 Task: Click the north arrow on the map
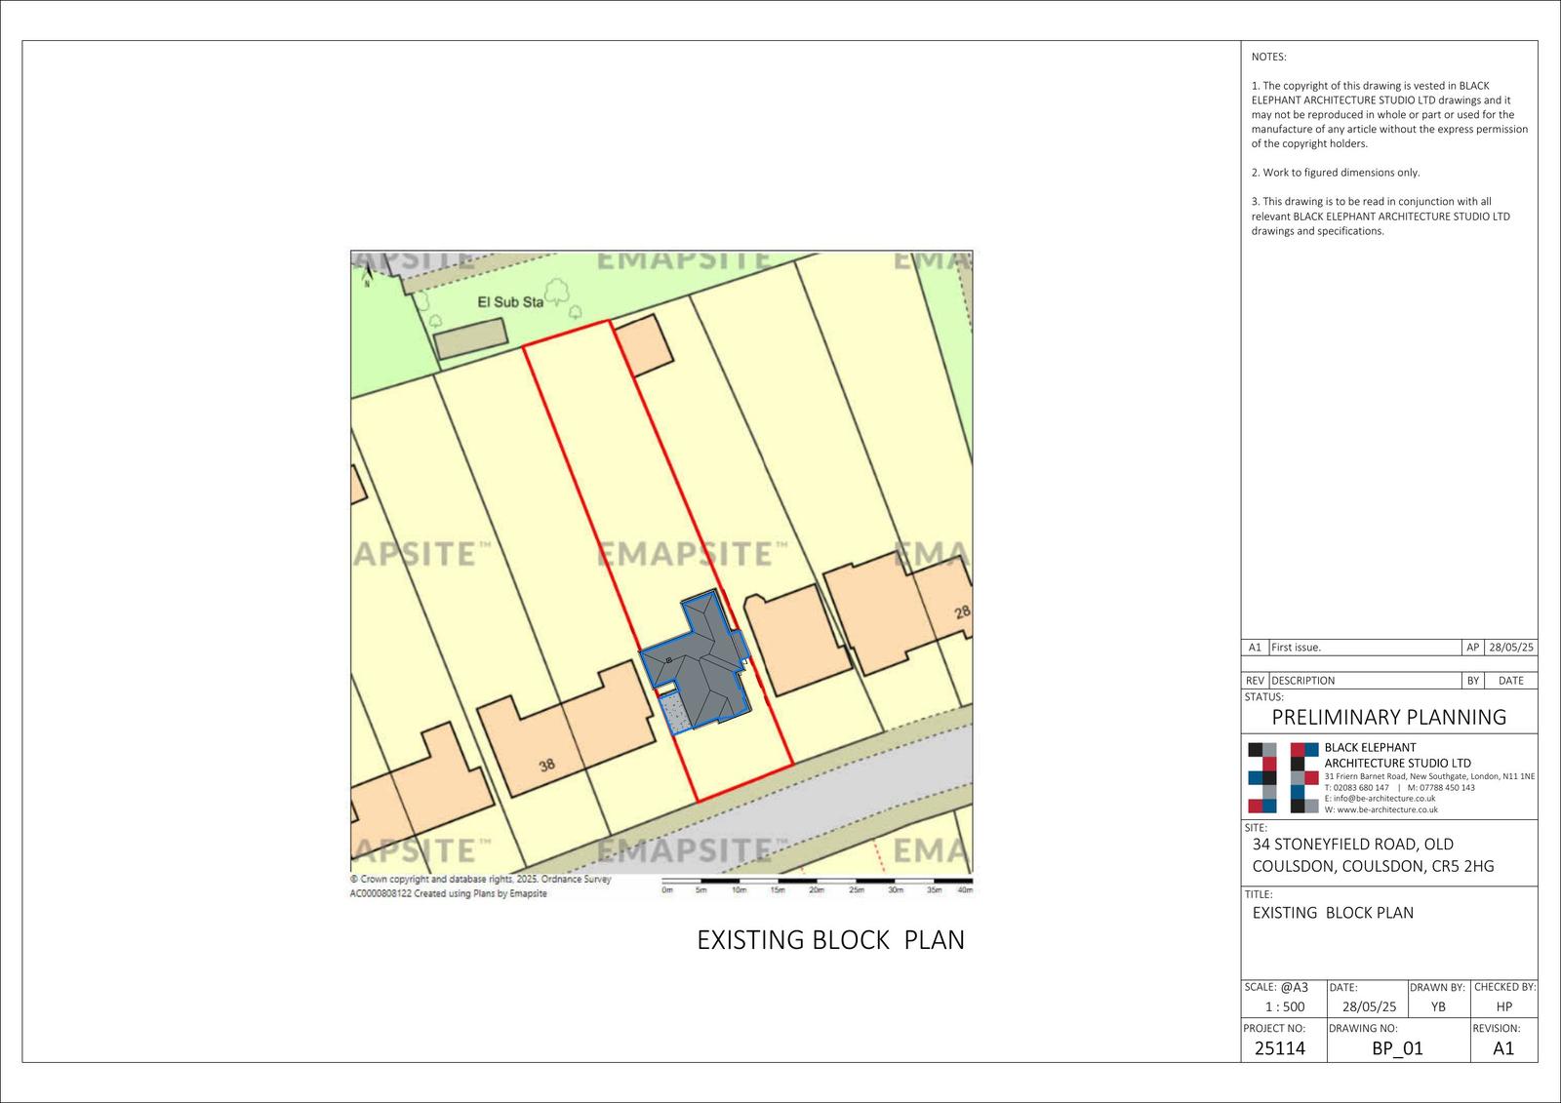(367, 276)
